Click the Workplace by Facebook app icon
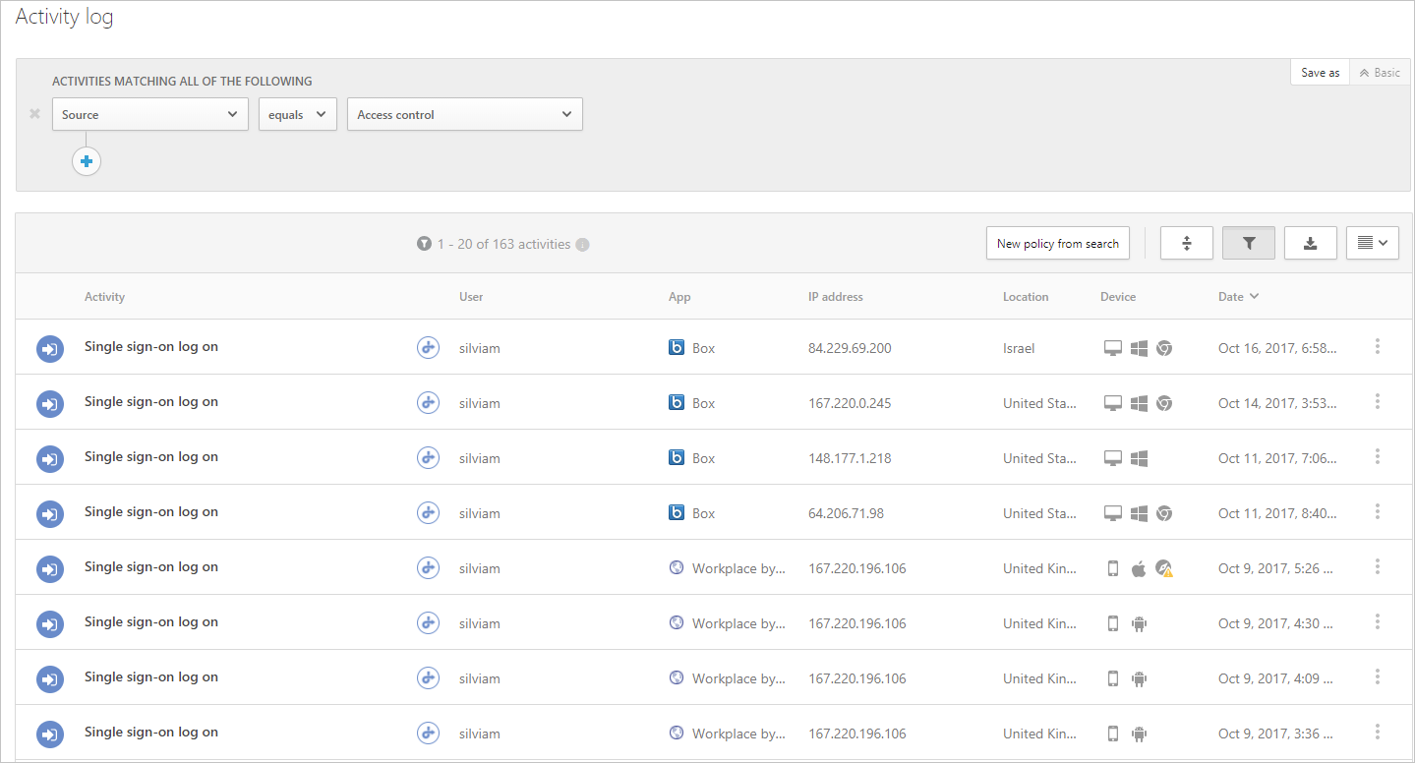Screen dimensions: 1415x763 tap(678, 567)
